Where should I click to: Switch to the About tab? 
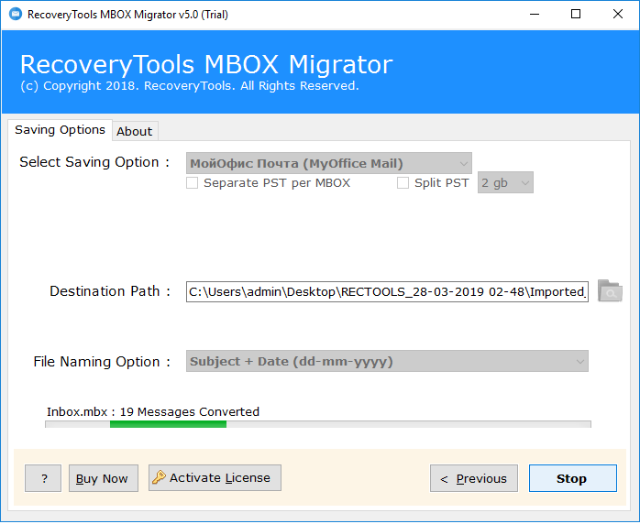(x=135, y=131)
